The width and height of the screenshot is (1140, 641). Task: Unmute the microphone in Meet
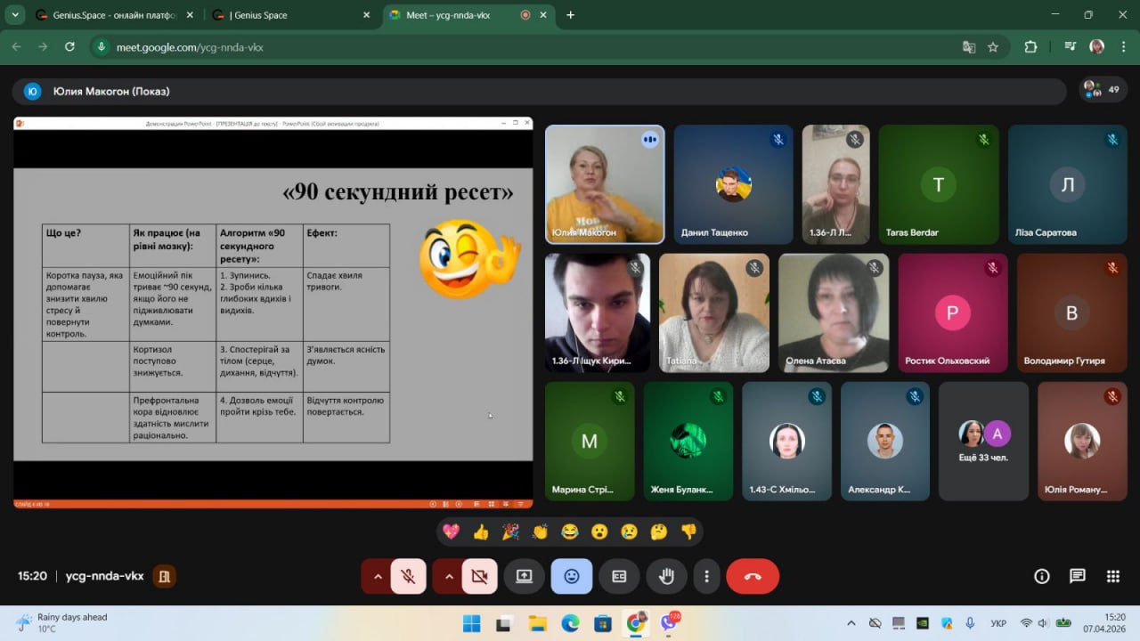408,576
